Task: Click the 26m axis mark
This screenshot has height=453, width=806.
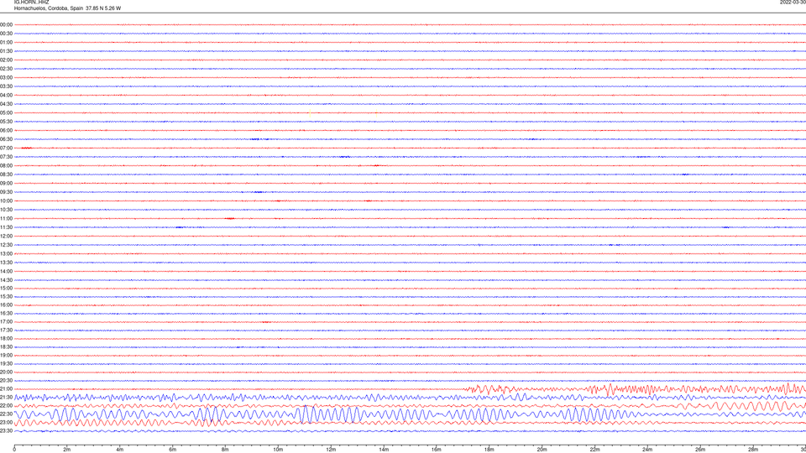Action: (x=700, y=450)
